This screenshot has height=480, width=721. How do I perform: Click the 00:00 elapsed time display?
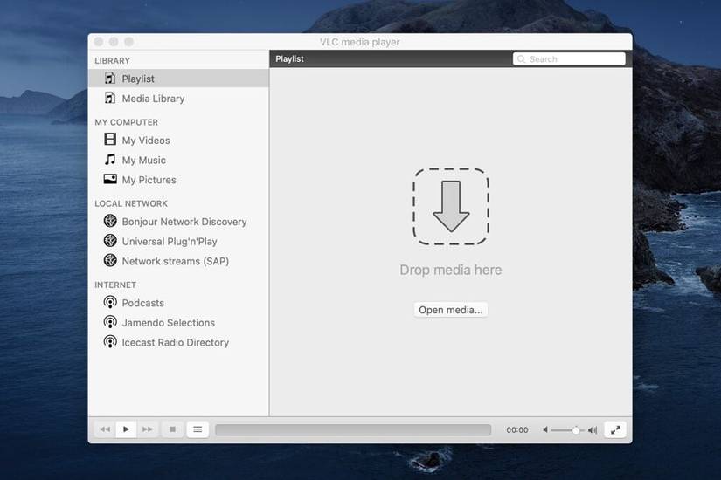[517, 430]
